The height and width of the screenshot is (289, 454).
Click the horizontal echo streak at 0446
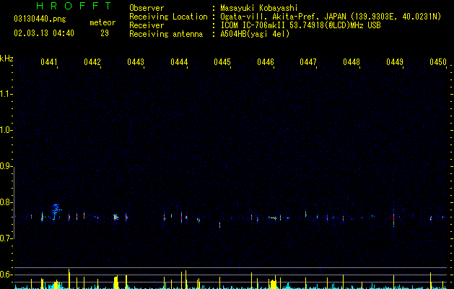click(274, 217)
